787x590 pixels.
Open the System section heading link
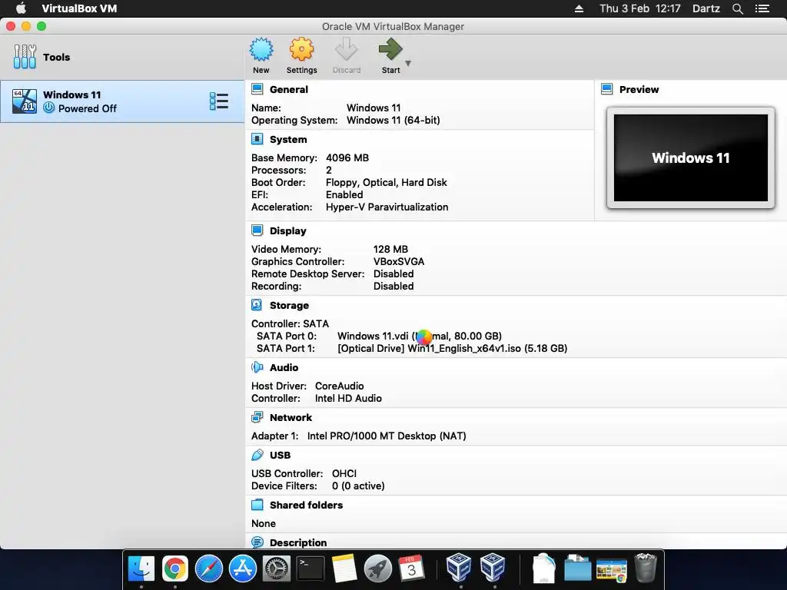click(288, 140)
